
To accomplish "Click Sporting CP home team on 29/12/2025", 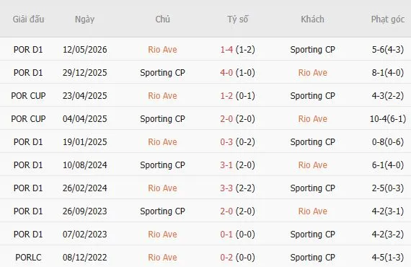I will coord(162,73).
